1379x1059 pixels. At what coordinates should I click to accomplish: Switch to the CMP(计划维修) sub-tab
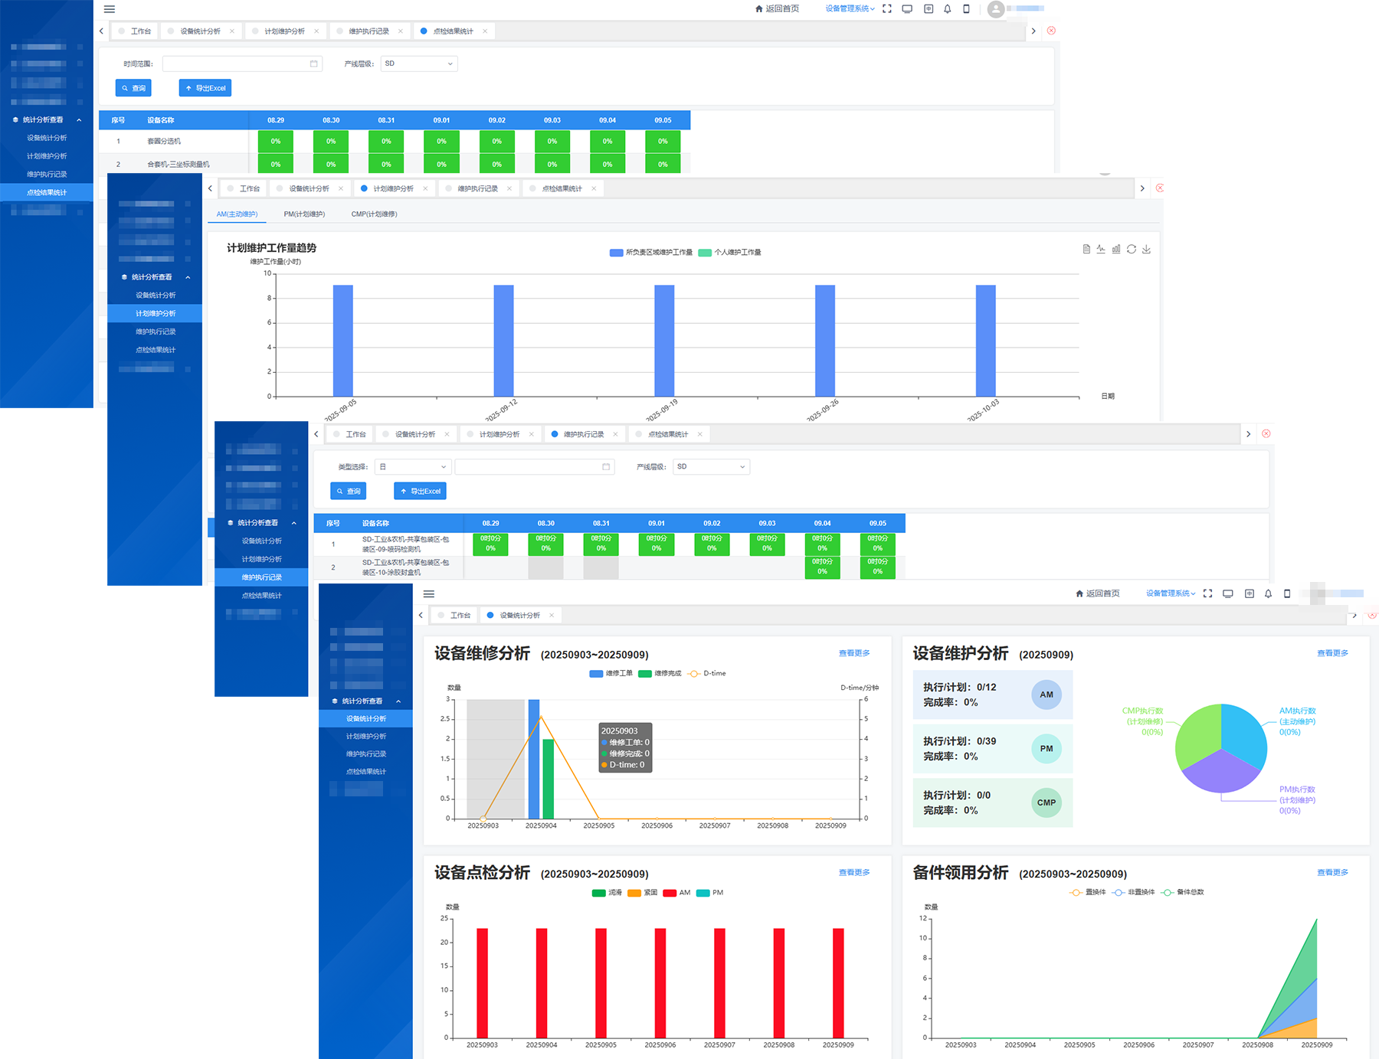[374, 214]
